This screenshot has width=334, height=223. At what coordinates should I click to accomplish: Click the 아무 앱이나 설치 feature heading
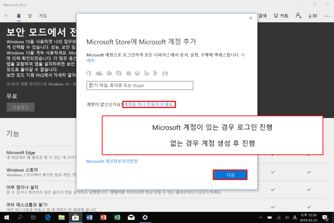(x=22, y=187)
